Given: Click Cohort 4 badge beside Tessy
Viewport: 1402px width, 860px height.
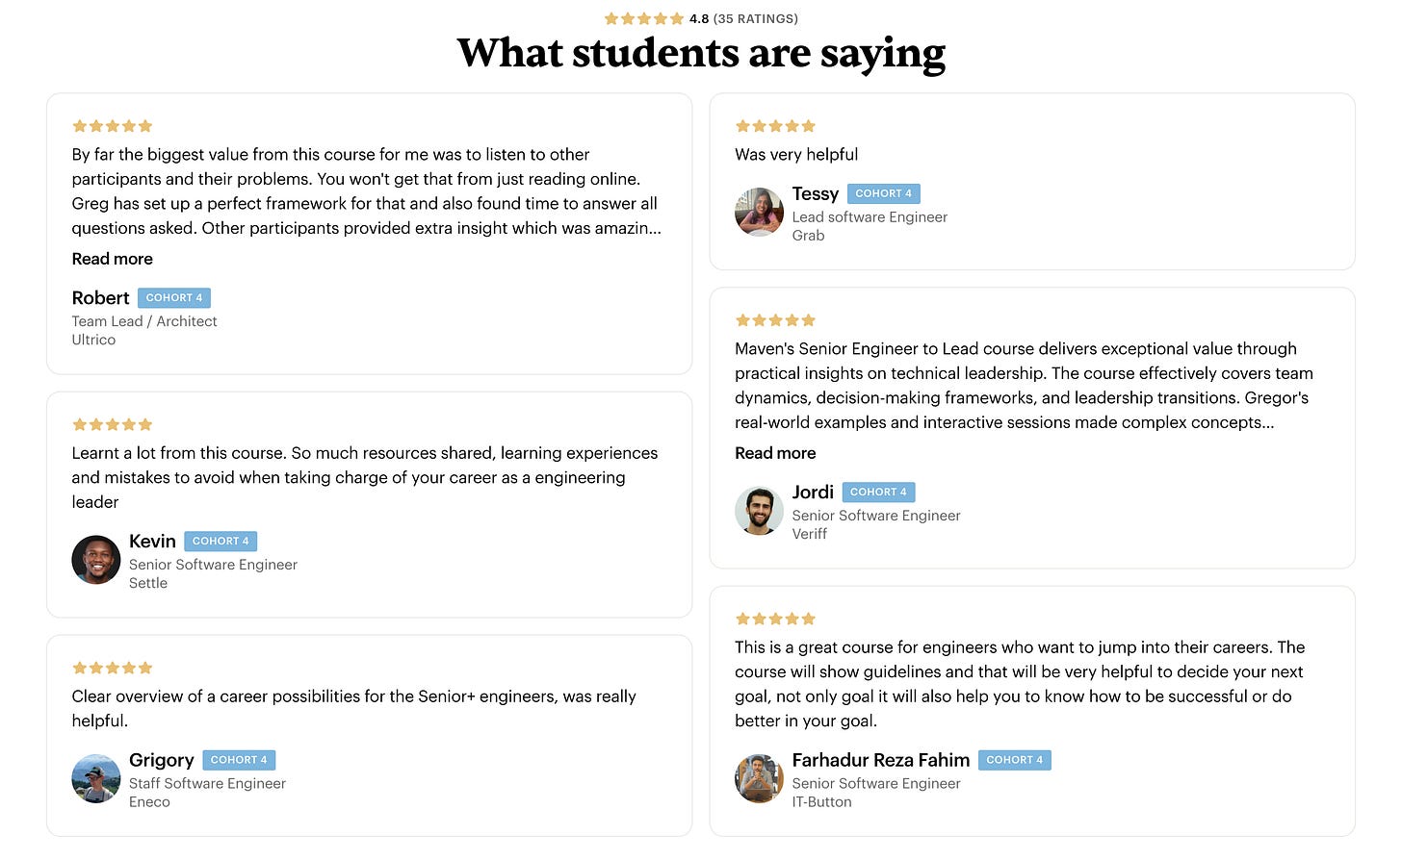Looking at the screenshot, I should click(883, 193).
